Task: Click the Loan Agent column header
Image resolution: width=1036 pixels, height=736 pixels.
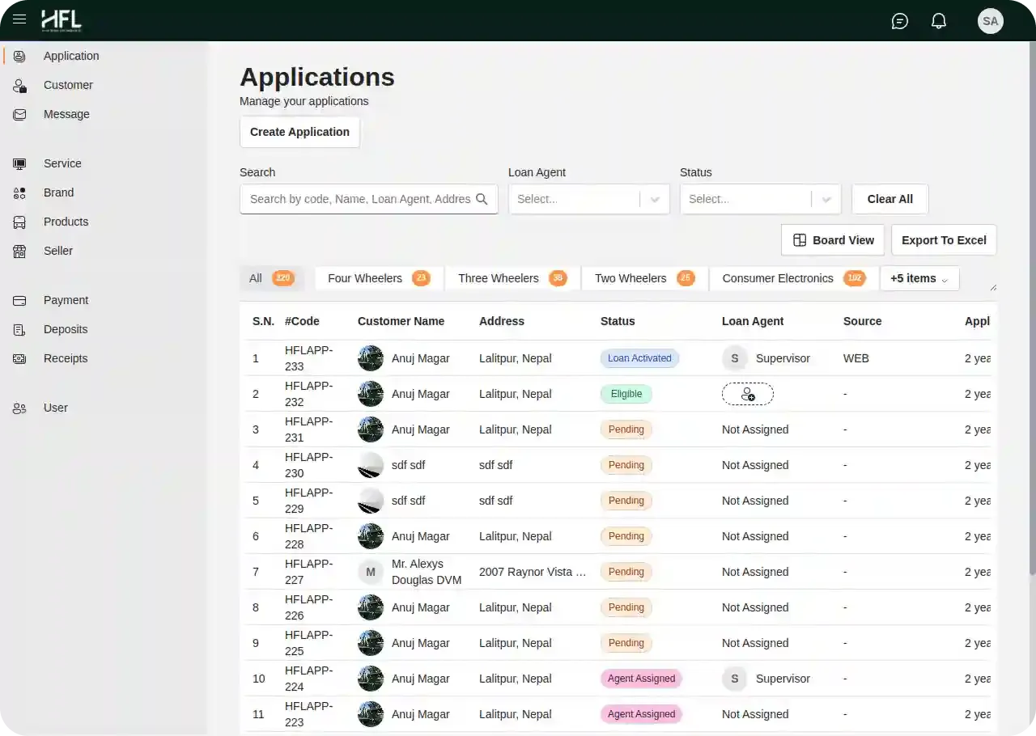Action: tap(753, 321)
